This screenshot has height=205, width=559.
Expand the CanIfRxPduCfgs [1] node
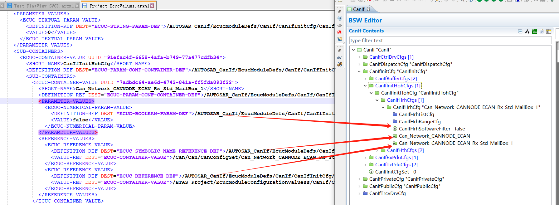365,157
